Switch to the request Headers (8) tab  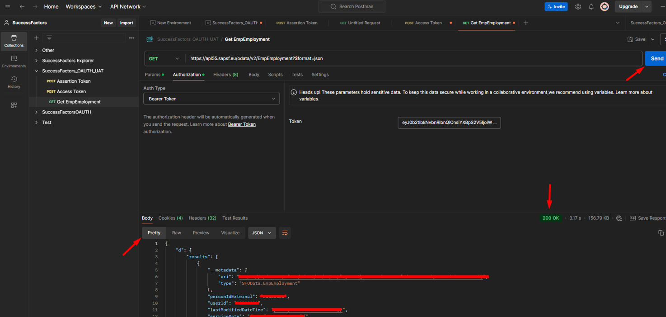tap(225, 75)
